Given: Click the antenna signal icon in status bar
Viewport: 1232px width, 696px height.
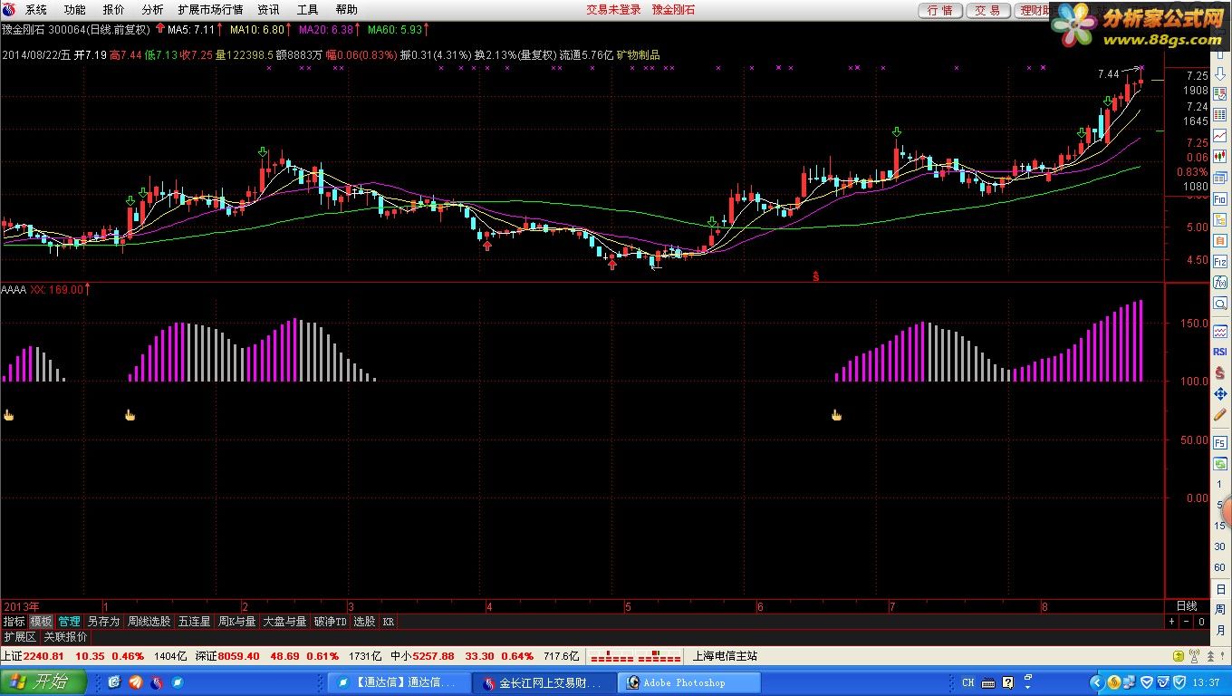Looking at the screenshot, I should (x=1194, y=656).
